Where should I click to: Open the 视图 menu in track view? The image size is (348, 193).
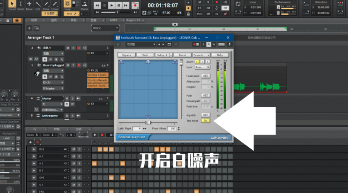(36, 20)
